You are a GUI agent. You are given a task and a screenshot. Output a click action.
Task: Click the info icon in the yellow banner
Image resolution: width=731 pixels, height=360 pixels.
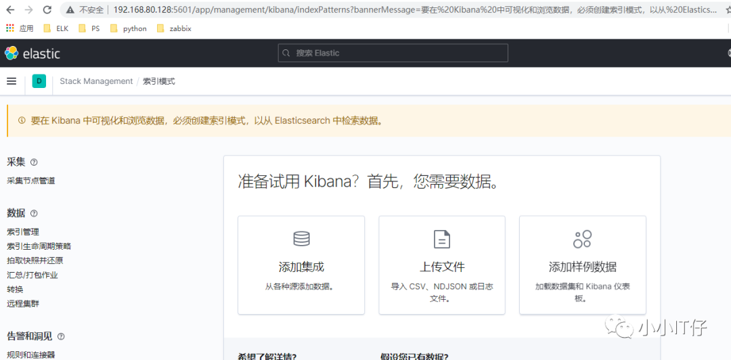pos(22,120)
